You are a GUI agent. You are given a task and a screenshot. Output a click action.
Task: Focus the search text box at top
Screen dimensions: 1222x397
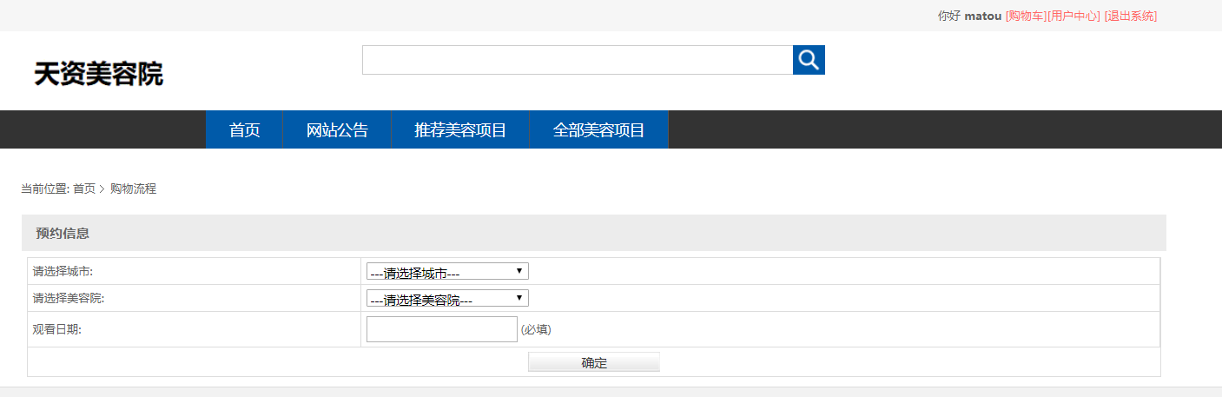pyautogui.click(x=577, y=60)
